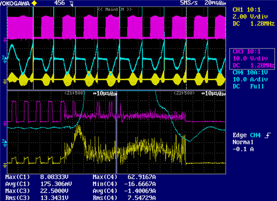Click the cyan CH4 ground marker in main window
The height and width of the screenshot is (201, 277).
(x=5, y=60)
